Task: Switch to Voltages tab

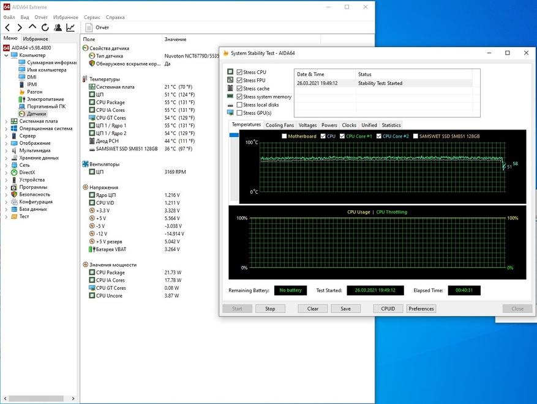Action: point(307,125)
